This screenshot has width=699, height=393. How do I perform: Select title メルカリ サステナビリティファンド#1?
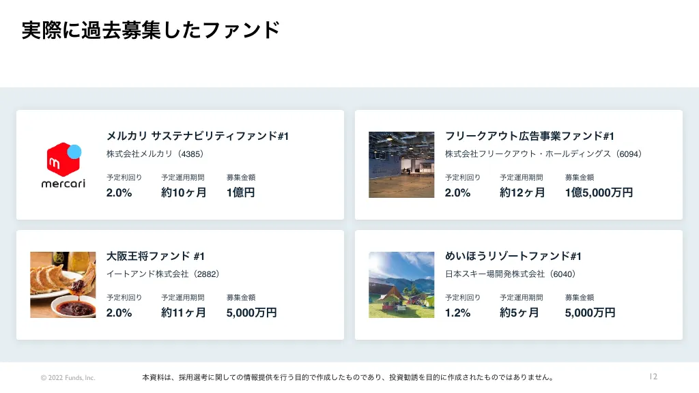pyautogui.click(x=197, y=136)
